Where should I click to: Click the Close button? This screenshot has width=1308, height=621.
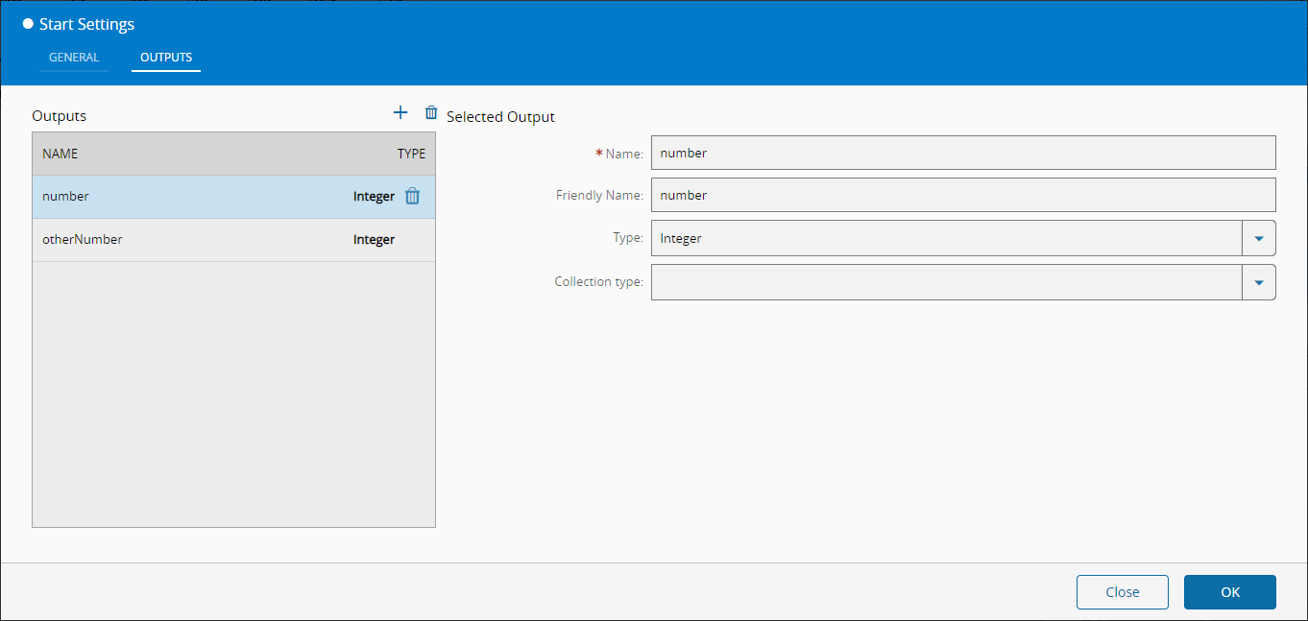click(x=1122, y=592)
